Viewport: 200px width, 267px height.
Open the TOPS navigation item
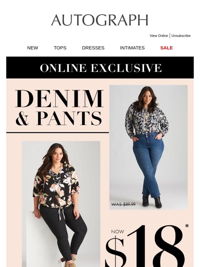tap(60, 48)
